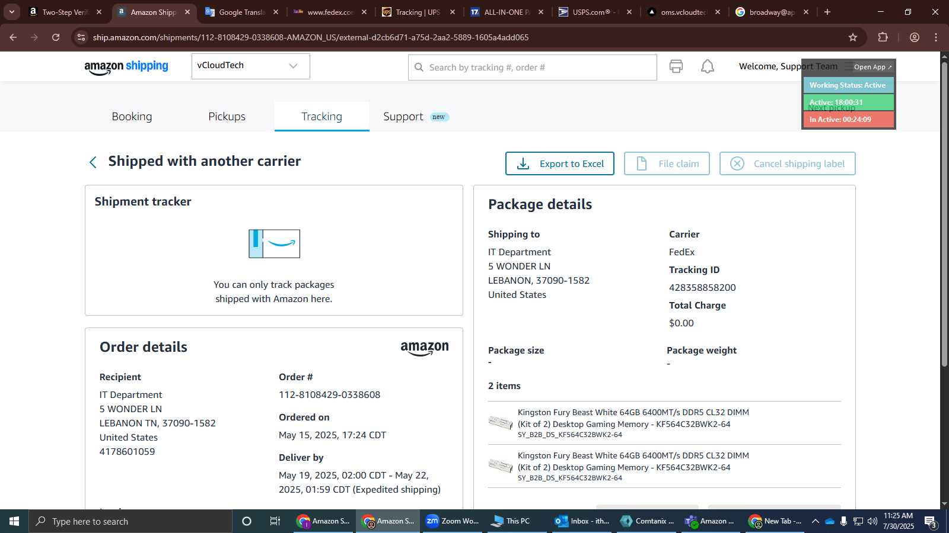Viewport: 949px width, 533px height.
Task: Click the page vertical scrollbar
Action: pos(944,213)
